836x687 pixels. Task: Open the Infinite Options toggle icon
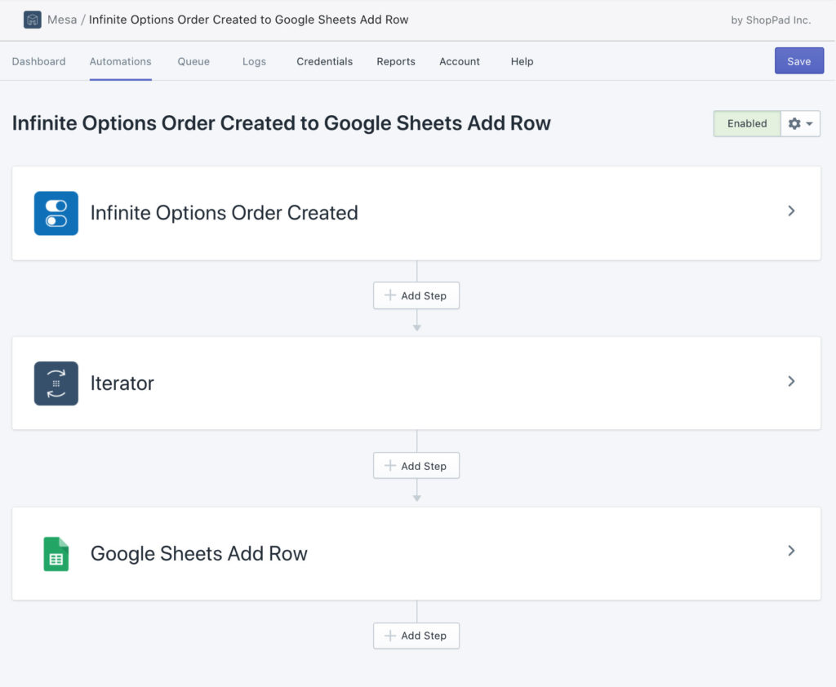56,213
